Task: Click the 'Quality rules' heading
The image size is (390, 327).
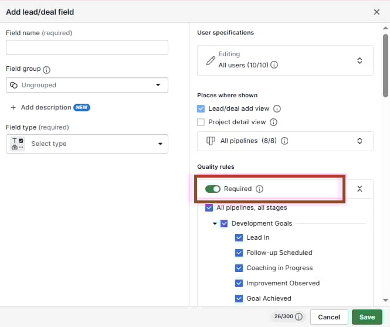Action: click(216, 167)
